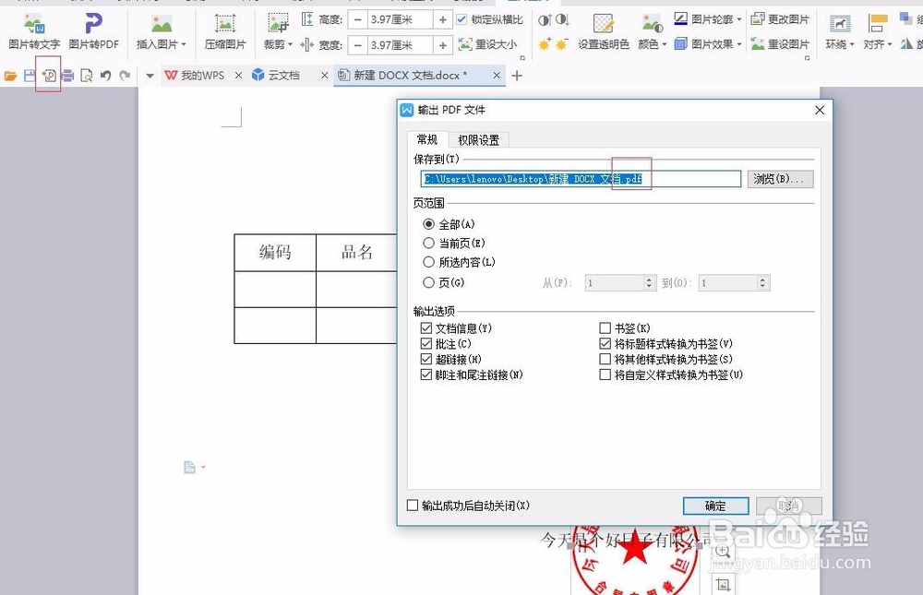The width and height of the screenshot is (923, 595).
Task: Switch to the 常规 tab in dialog
Action: point(427,139)
